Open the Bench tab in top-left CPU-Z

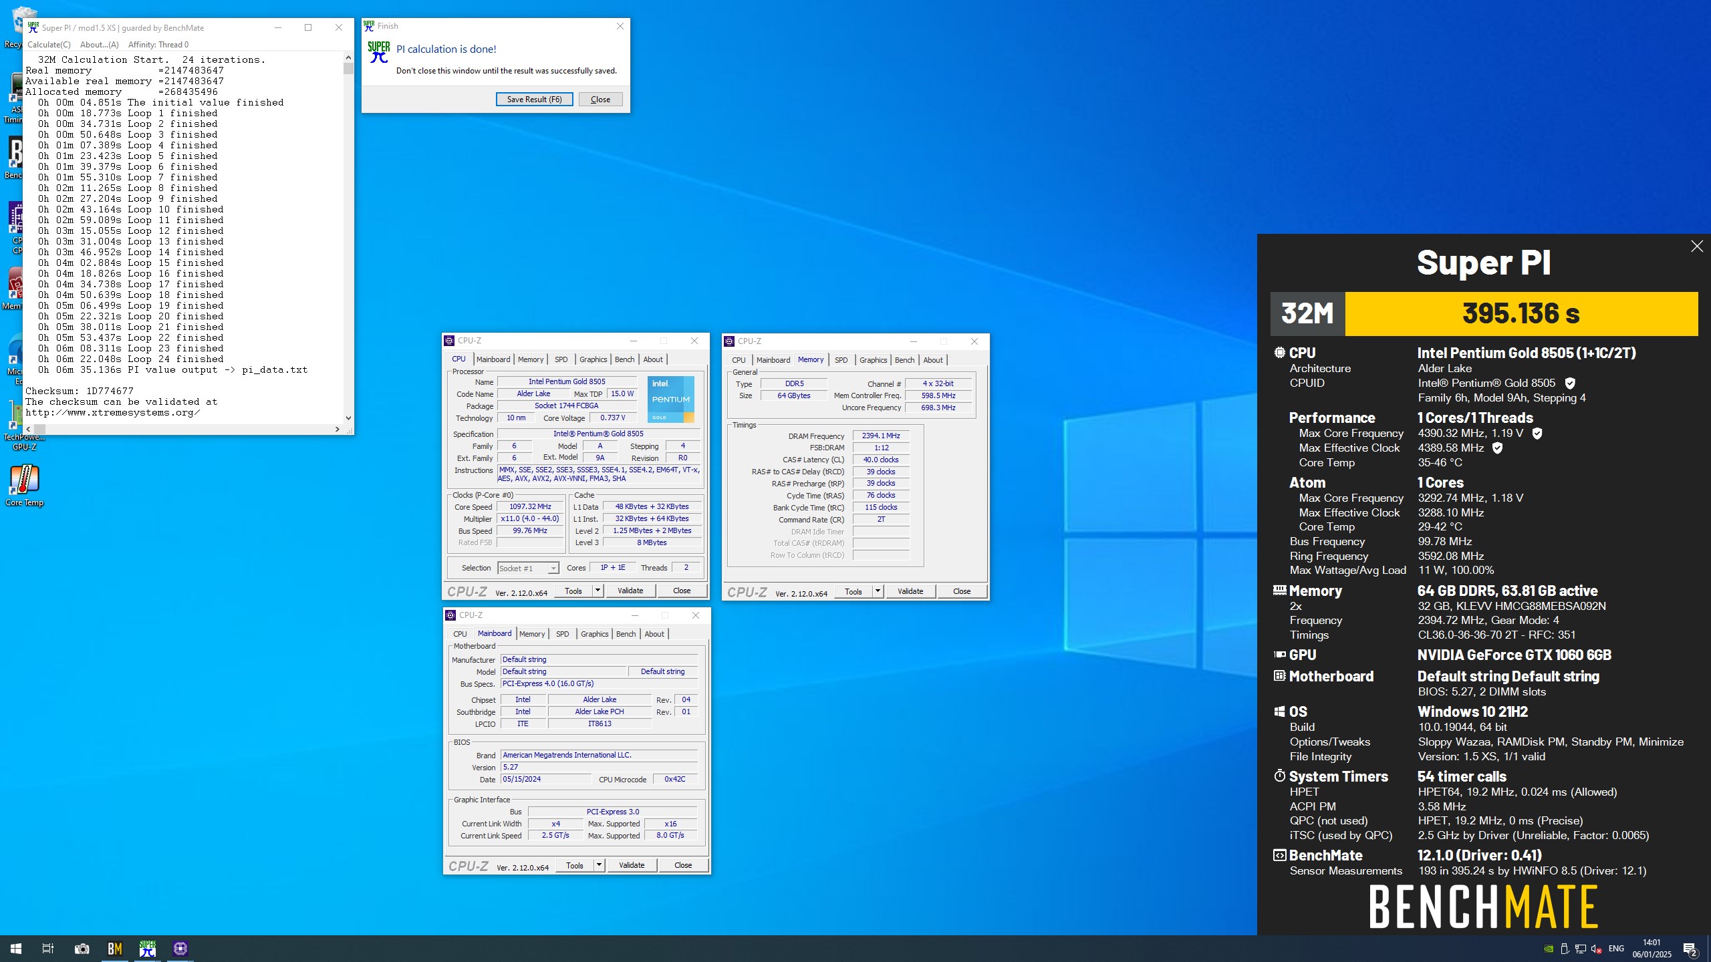coord(624,359)
